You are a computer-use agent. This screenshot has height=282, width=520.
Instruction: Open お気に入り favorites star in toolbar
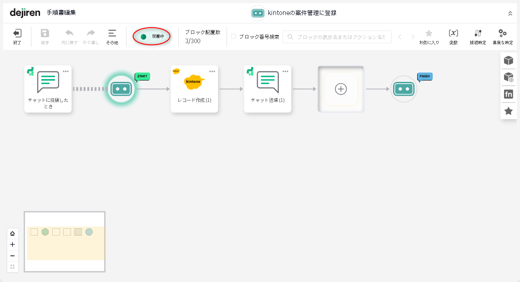429,36
